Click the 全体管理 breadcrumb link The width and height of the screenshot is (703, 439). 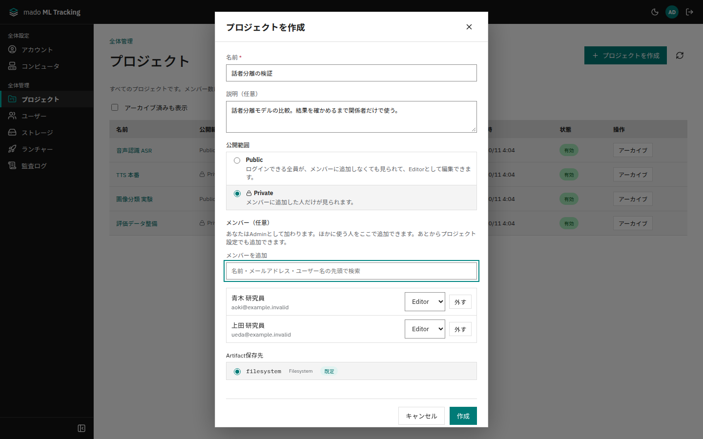tap(121, 41)
